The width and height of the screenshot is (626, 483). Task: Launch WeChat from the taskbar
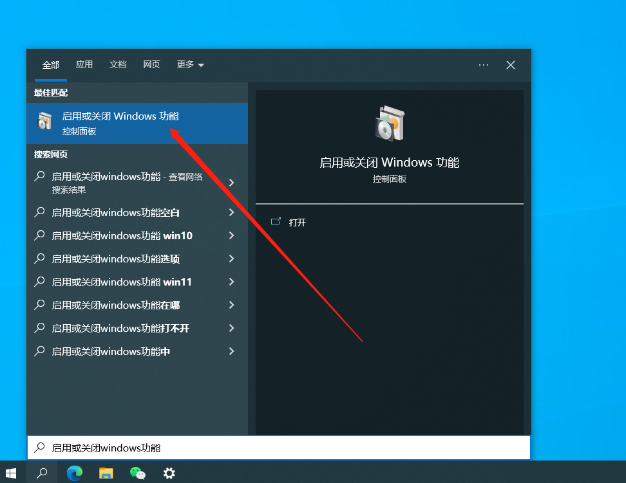(x=137, y=473)
